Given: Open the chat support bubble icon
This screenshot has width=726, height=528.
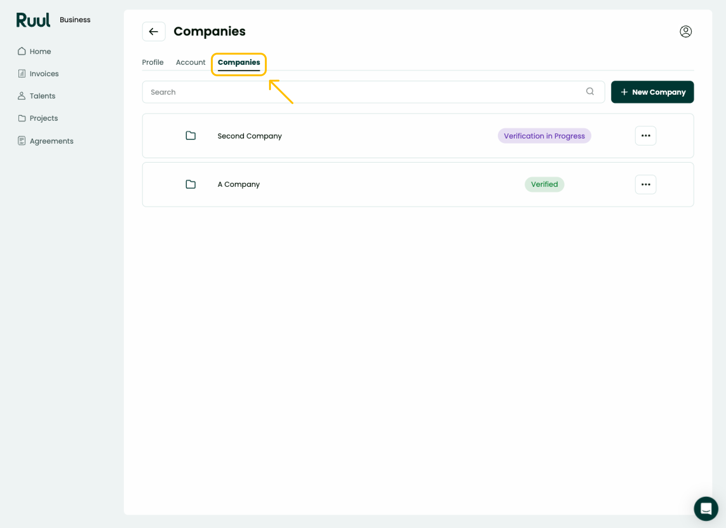Looking at the screenshot, I should pyautogui.click(x=705, y=508).
